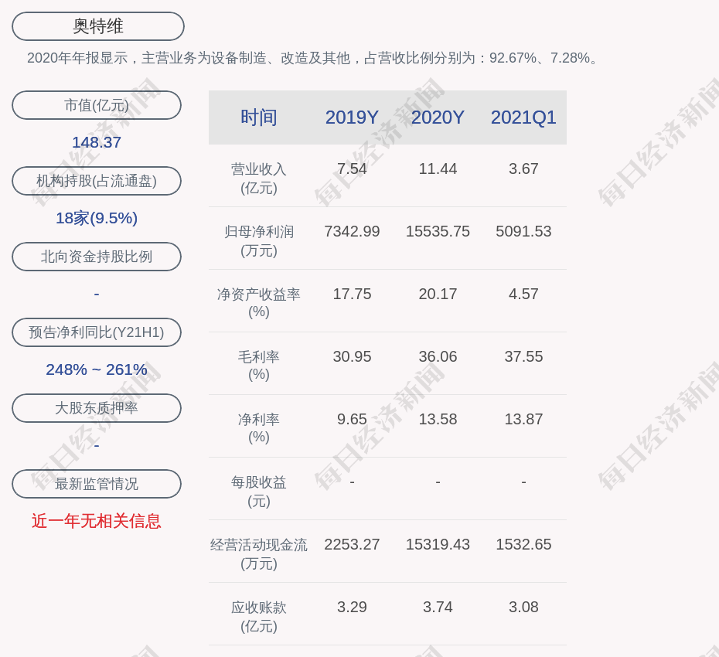Viewport: 719px width, 657px height.
Task: Select gross margin value 36.06
Action: pos(438,356)
